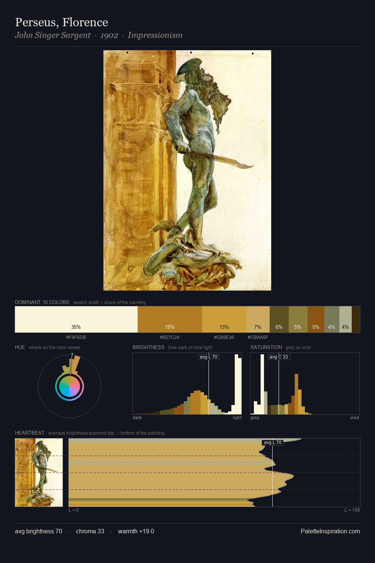Screen dimensions: 375x563
Task: Click 'warmth +19.0' in the footer
Action: click(x=136, y=531)
